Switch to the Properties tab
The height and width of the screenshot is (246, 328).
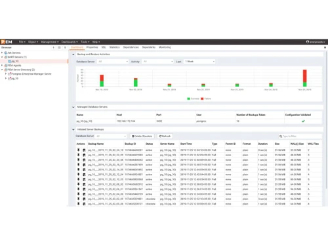pyautogui.click(x=92, y=47)
